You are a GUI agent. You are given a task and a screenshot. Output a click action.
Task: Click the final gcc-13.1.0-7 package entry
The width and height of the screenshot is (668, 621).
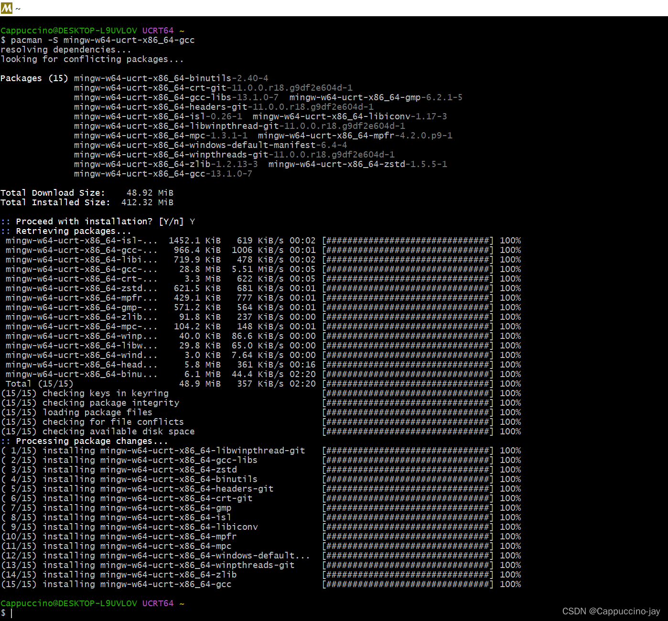(x=163, y=174)
